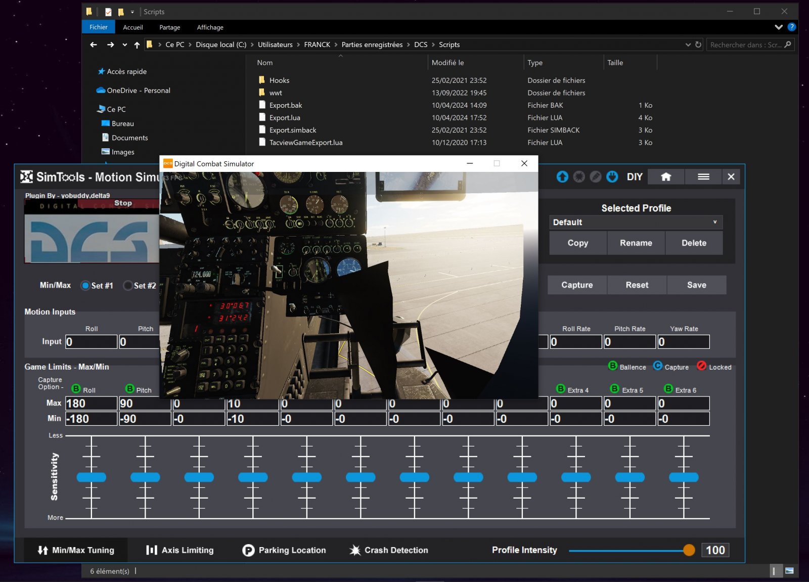
Task: Open the Explorer help question icon
Action: pyautogui.click(x=792, y=27)
